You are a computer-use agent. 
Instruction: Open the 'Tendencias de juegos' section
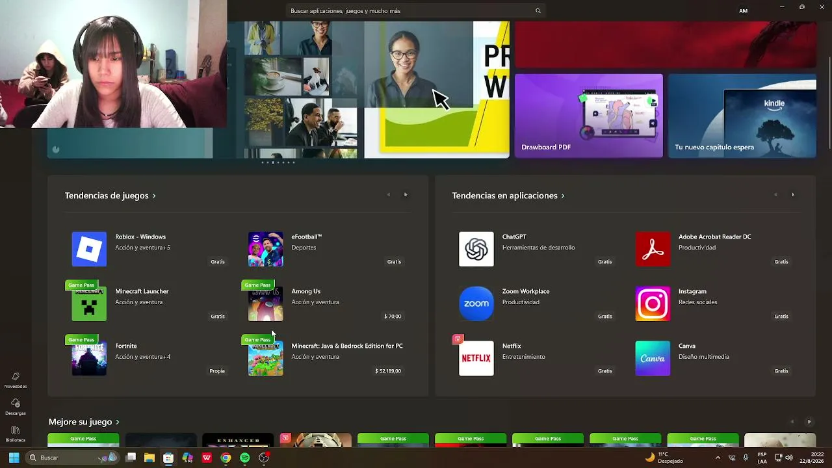click(x=110, y=196)
